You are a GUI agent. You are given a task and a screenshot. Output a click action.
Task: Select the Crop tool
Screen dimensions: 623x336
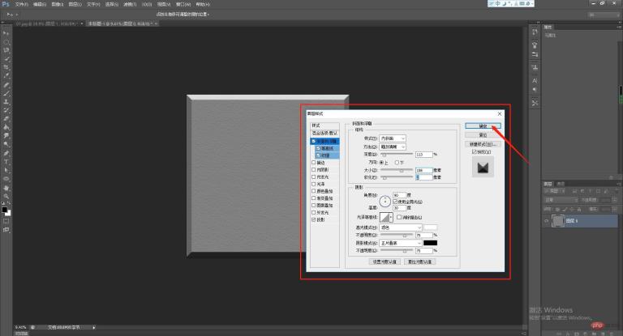[6, 67]
